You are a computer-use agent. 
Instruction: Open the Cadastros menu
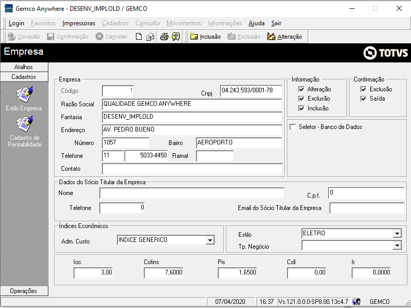pos(115,23)
